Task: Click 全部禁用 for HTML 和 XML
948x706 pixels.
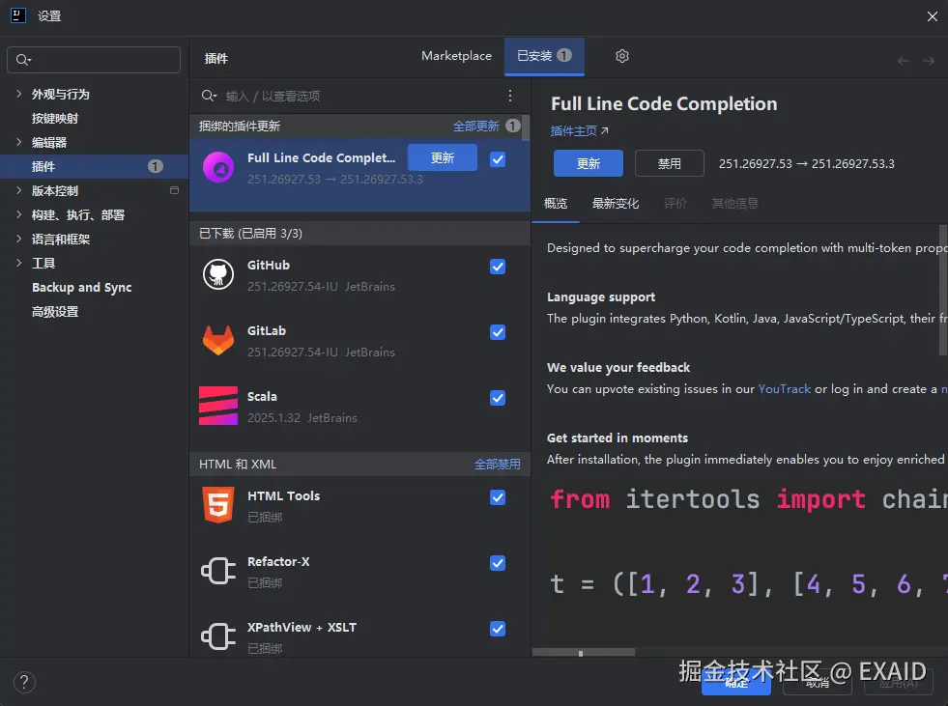Action: [497, 465]
